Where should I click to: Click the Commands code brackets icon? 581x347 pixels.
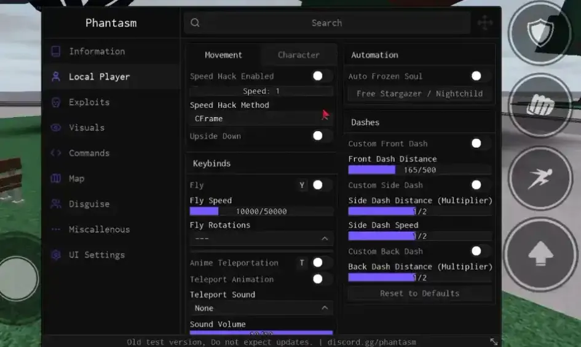point(56,153)
